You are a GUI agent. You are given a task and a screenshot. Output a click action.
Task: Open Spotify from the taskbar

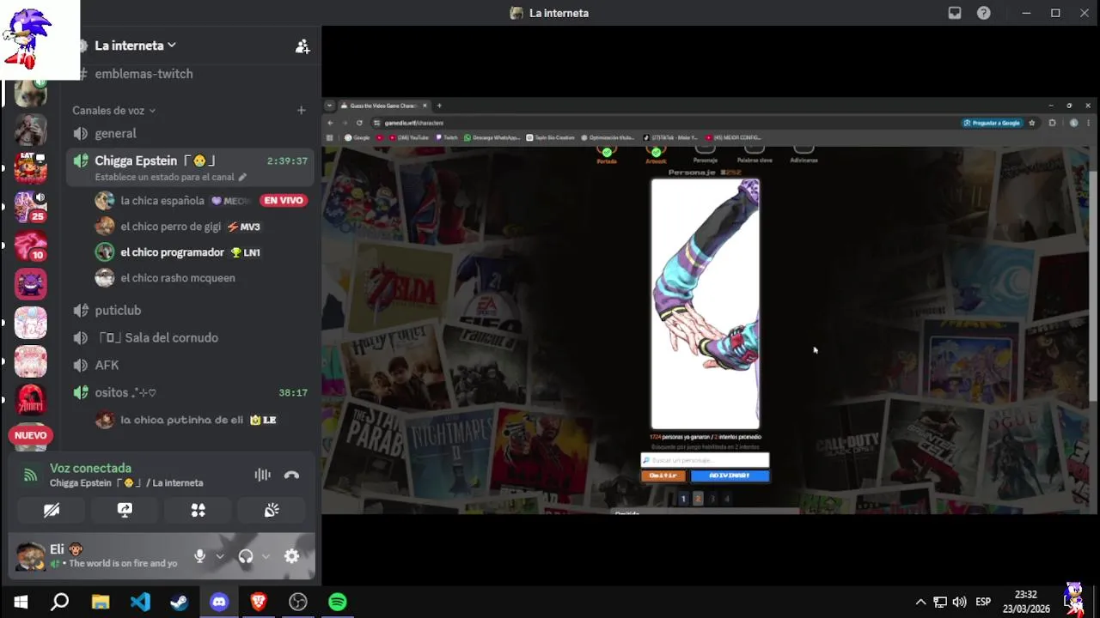[338, 602]
